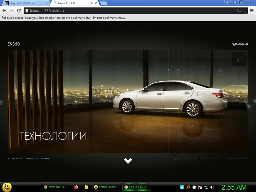Click the audio speaker icon on Lexus tab

(x=92, y=3)
